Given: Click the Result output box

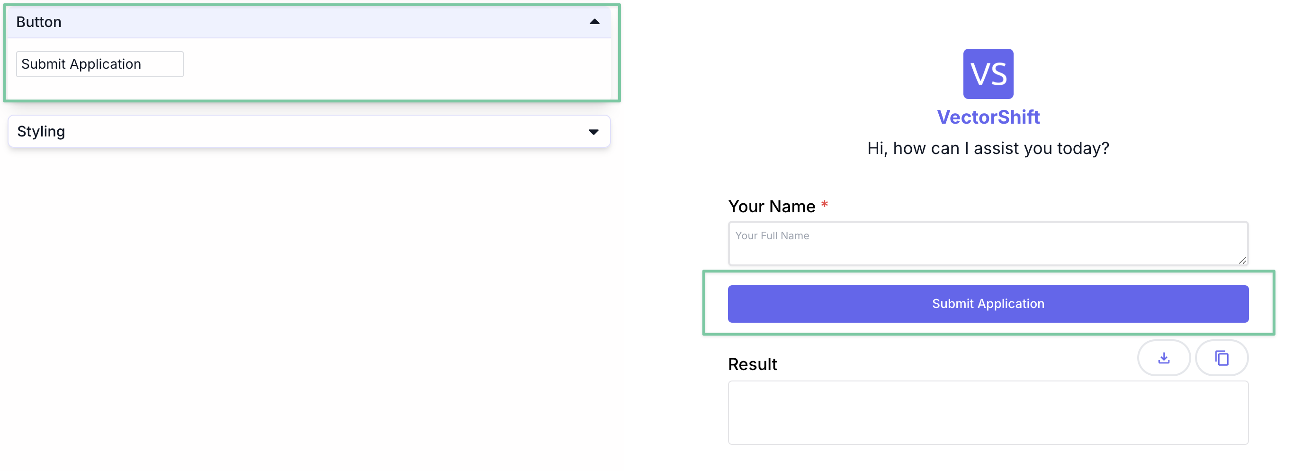Looking at the screenshot, I should (x=988, y=412).
